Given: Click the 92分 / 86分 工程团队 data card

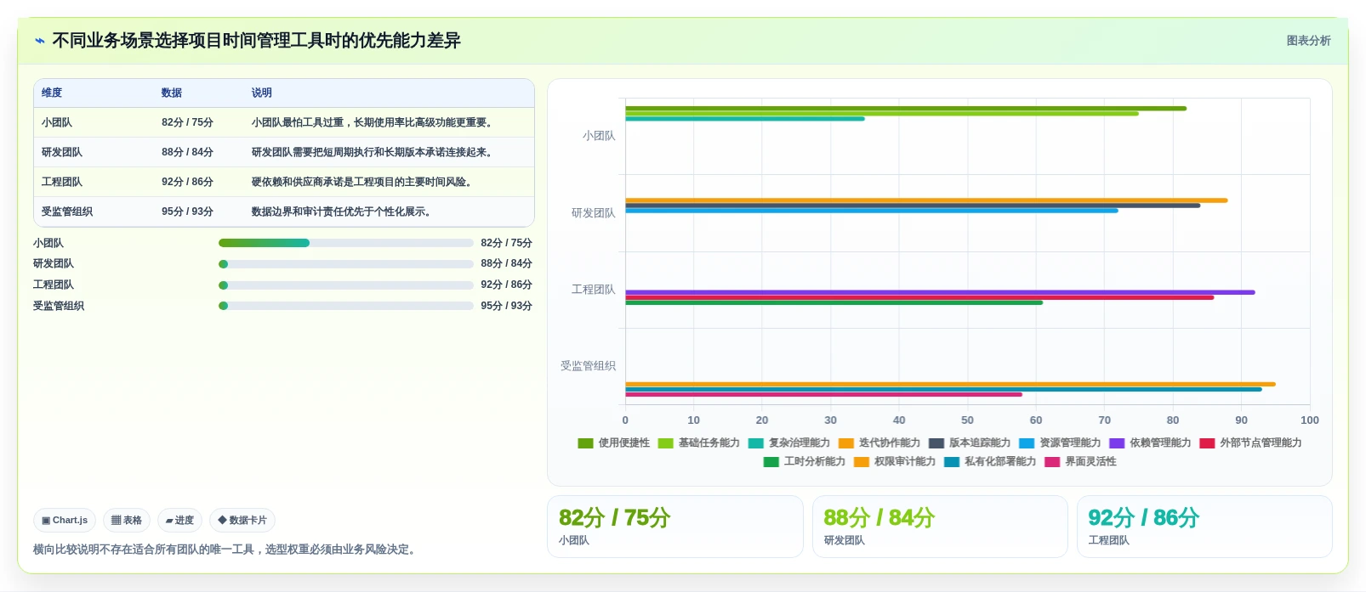Looking at the screenshot, I should coord(1204,527).
